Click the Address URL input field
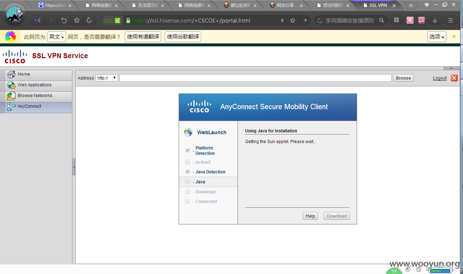The image size is (463, 274). pos(255,78)
